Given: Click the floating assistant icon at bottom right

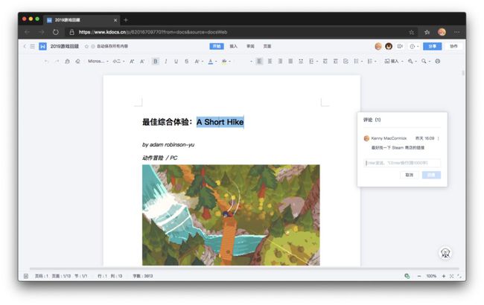Looking at the screenshot, I should 445,253.
